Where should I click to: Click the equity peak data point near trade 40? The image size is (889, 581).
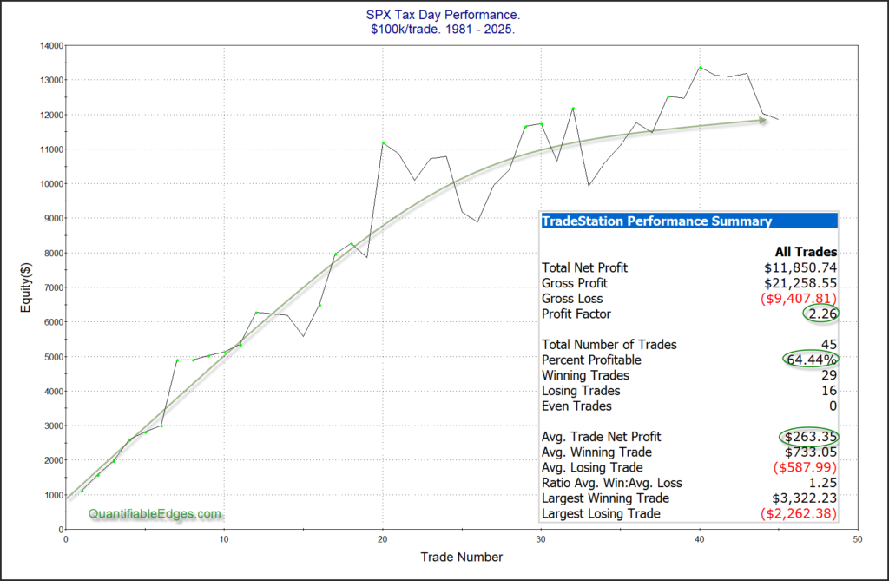(700, 67)
